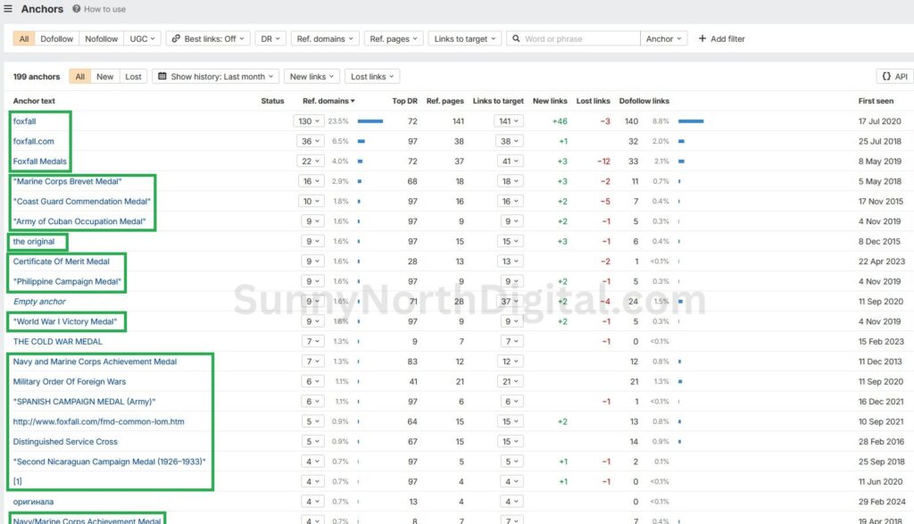Viewport: 914px width, 524px height.
Task: Select the Dofollow link type filter
Action: pos(57,39)
